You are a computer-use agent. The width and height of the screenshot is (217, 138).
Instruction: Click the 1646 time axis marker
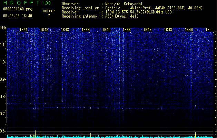(127, 30)
